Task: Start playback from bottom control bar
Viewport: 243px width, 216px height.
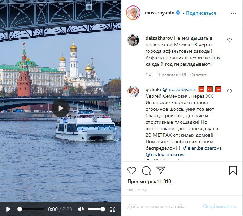Action: 8,209
